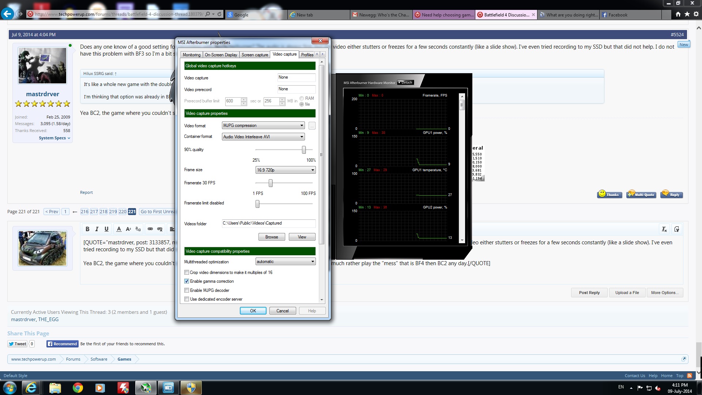Open the Video format dropdown

(263, 125)
